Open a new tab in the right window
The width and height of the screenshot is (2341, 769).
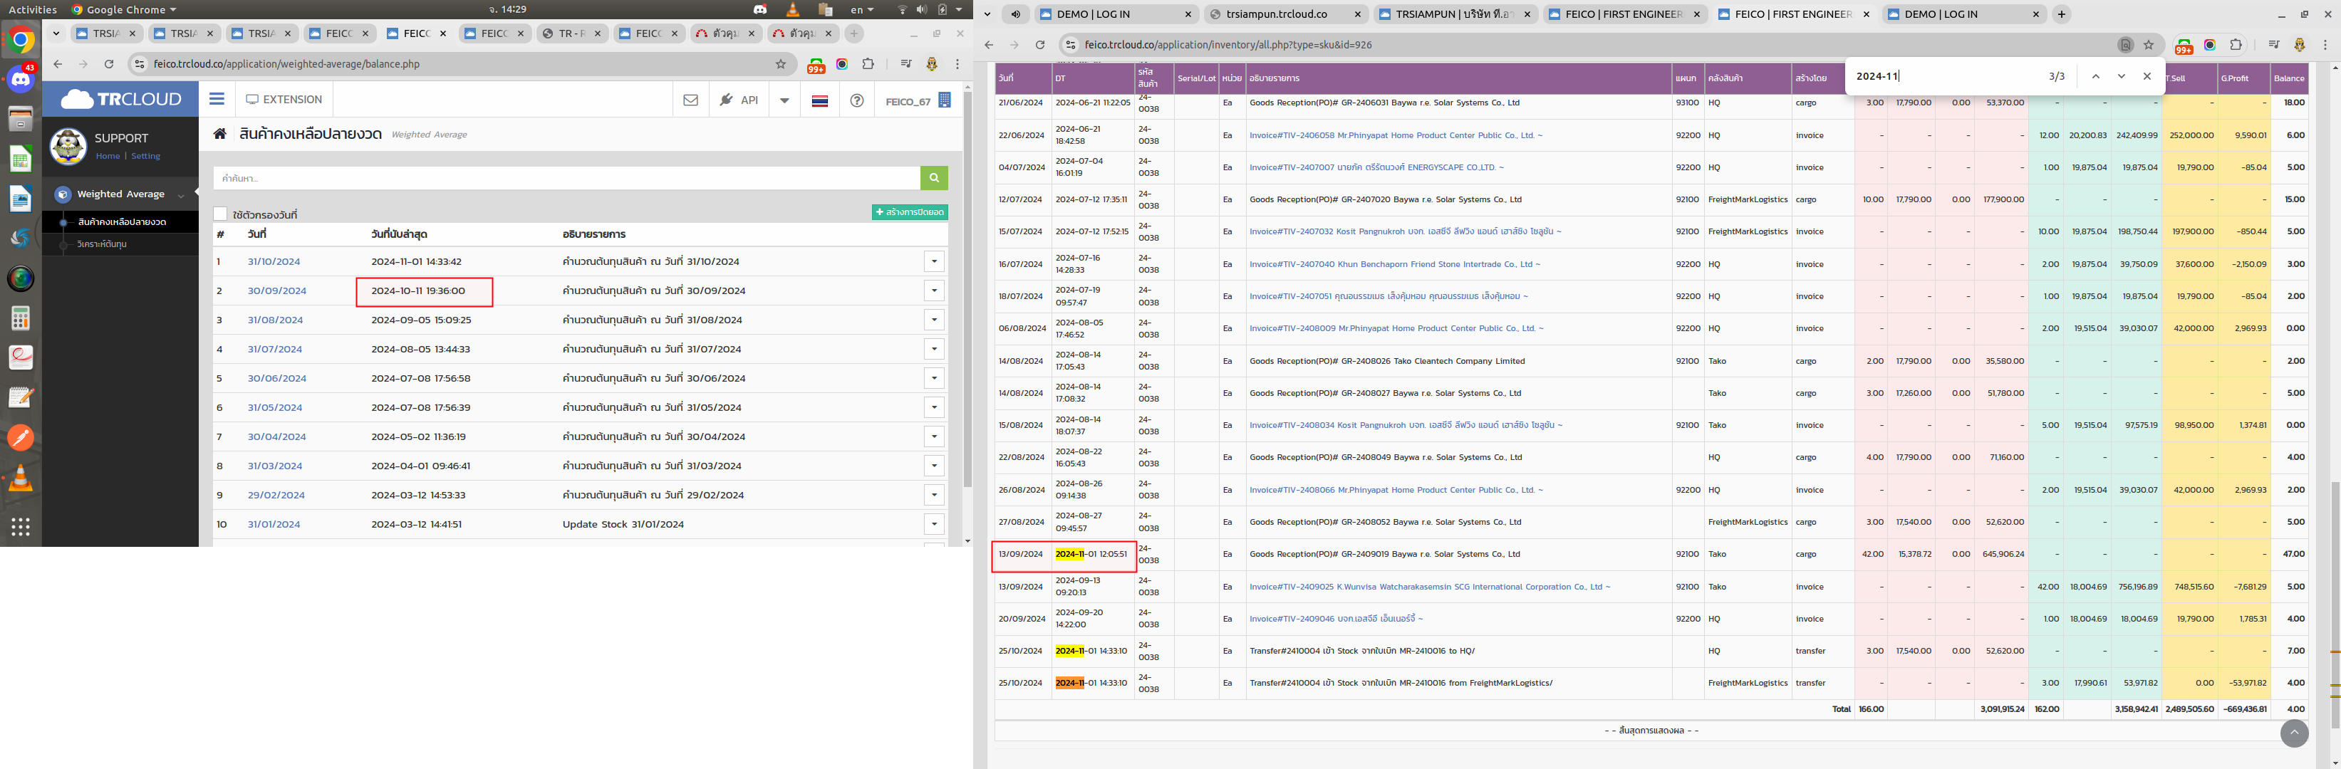2061,14
